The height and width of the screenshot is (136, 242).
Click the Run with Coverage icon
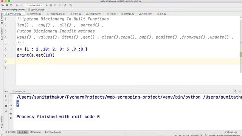tap(55, 5)
